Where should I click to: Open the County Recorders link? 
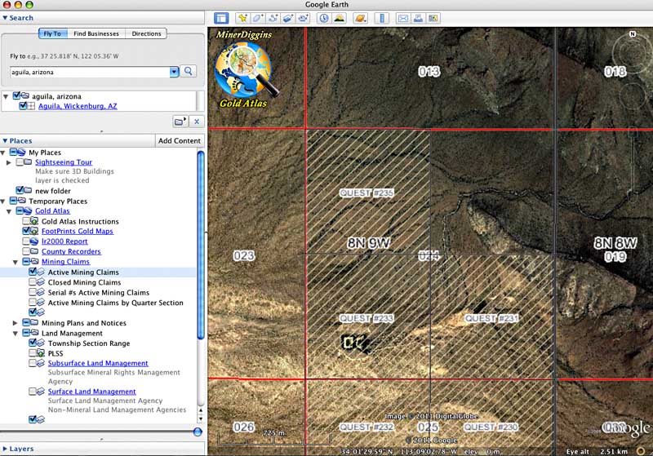pyautogui.click(x=71, y=251)
